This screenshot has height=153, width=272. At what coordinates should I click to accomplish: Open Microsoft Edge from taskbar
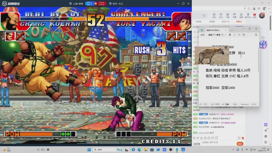pos(139,150)
